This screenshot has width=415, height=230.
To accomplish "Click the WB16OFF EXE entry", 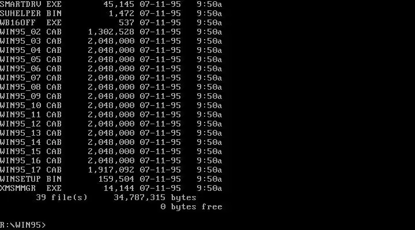I will [111, 22].
